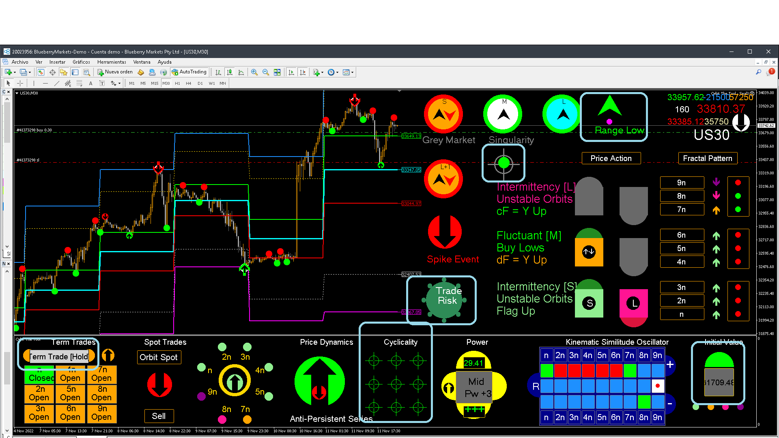
Task: Select the Crosshair cursor tool
Action: tap(20, 83)
